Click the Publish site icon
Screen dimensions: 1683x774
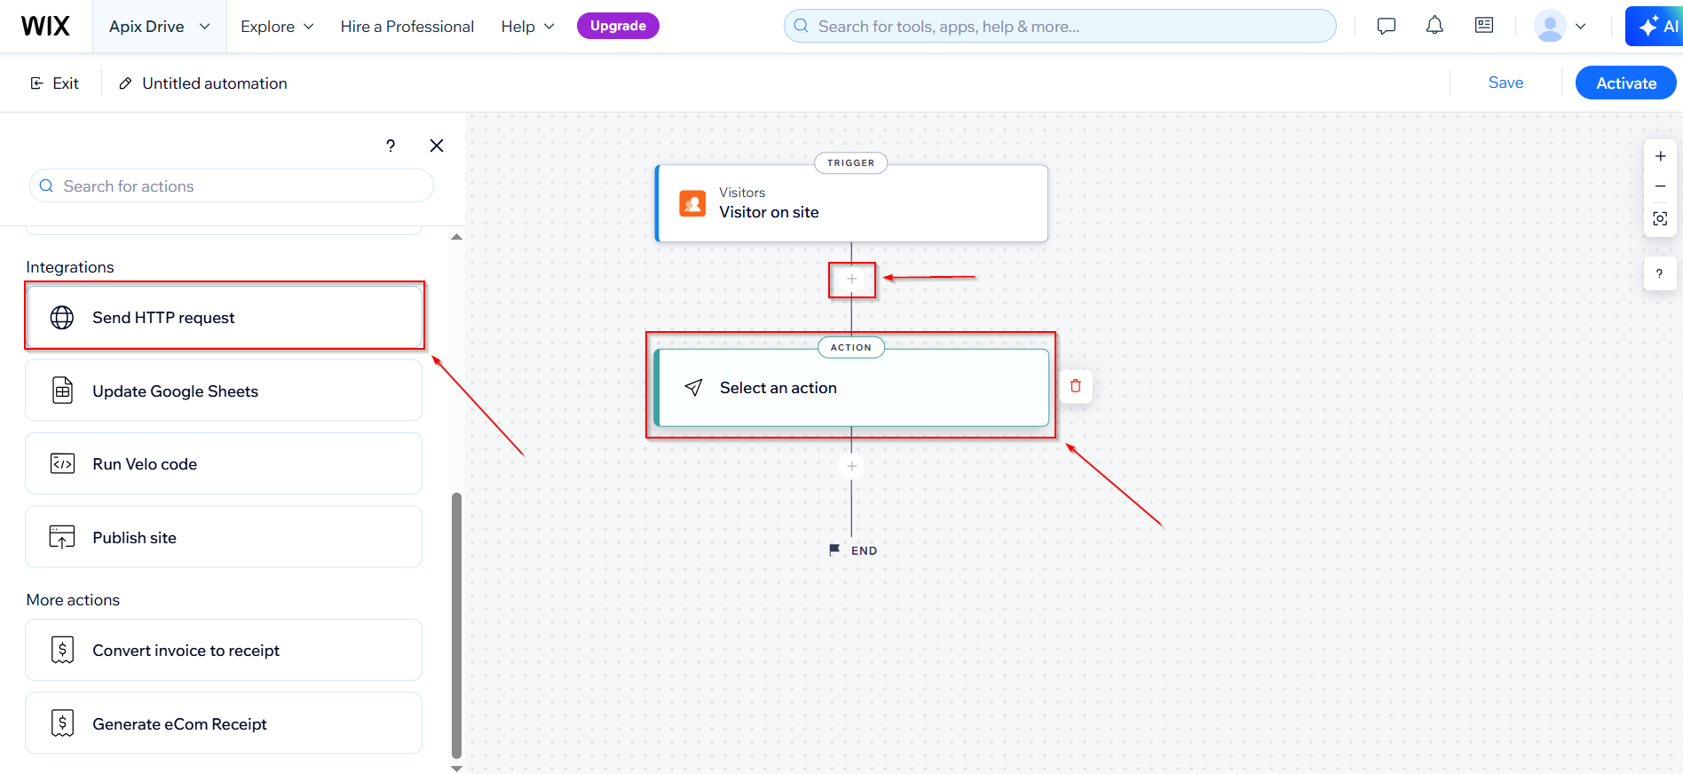(62, 537)
